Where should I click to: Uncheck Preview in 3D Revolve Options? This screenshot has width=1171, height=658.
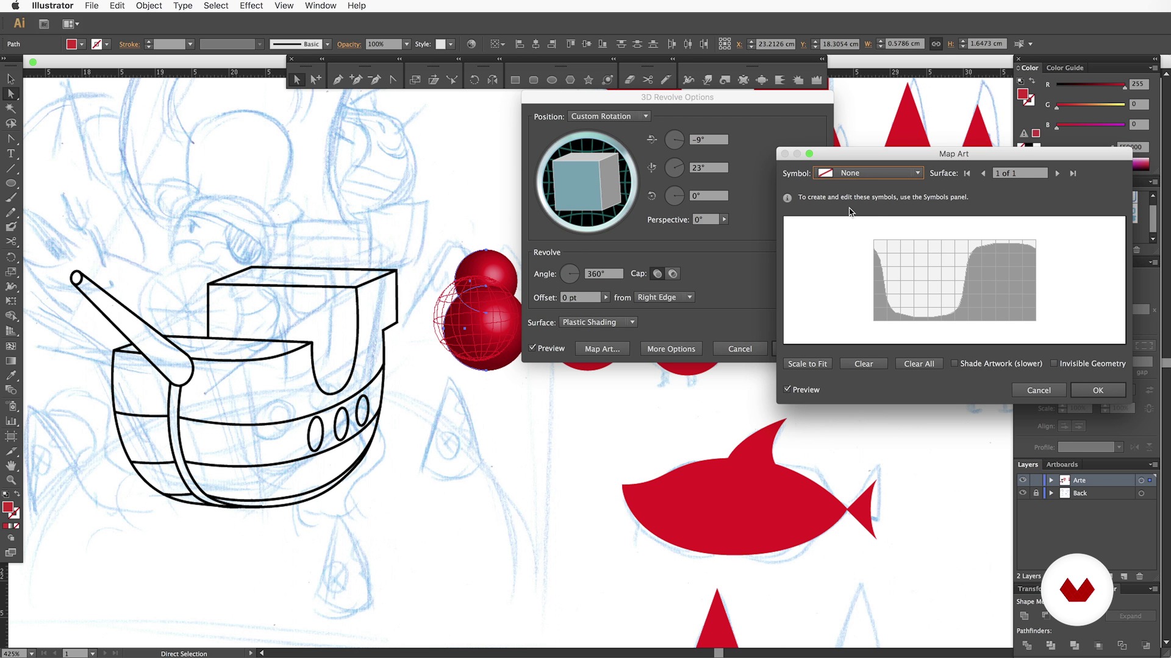pos(532,348)
